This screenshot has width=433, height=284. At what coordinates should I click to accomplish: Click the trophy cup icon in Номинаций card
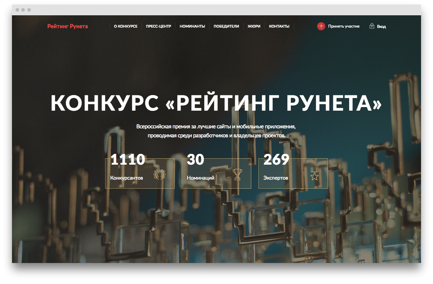(x=237, y=174)
